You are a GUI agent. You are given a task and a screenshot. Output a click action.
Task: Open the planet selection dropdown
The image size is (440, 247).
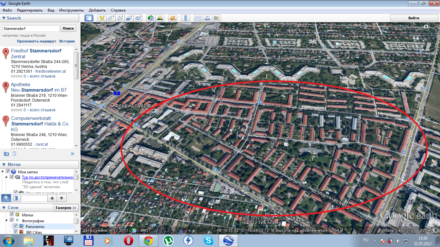173,18
